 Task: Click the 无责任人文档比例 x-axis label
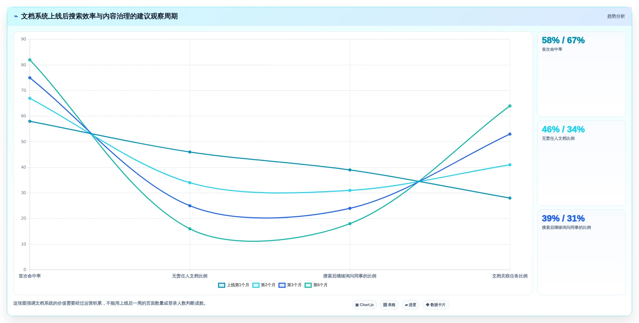190,276
